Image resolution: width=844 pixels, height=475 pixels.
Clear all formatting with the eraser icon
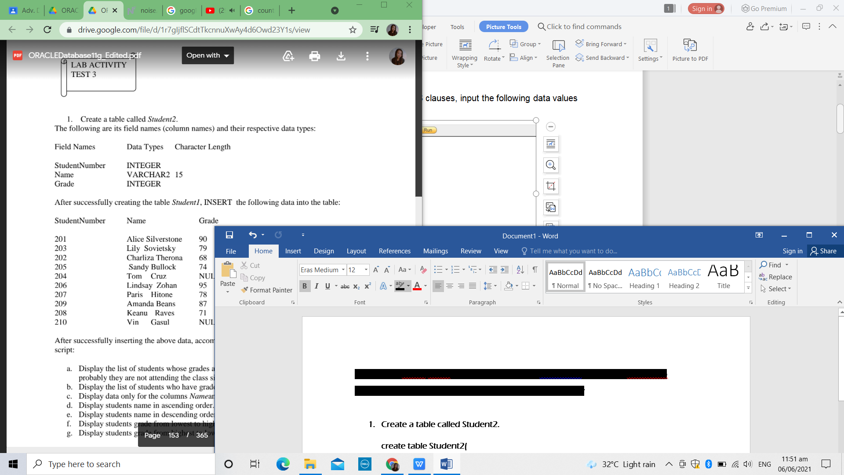click(423, 270)
